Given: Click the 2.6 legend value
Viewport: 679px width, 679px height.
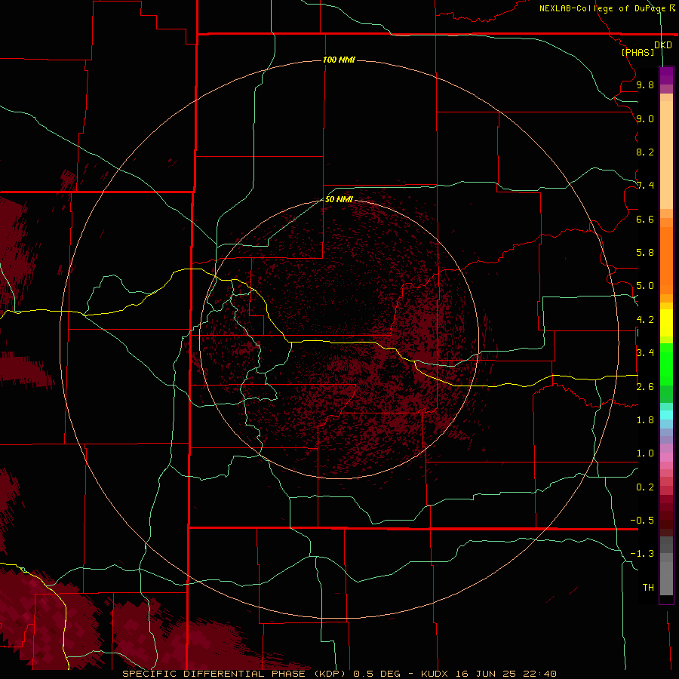Looking at the screenshot, I should (645, 387).
